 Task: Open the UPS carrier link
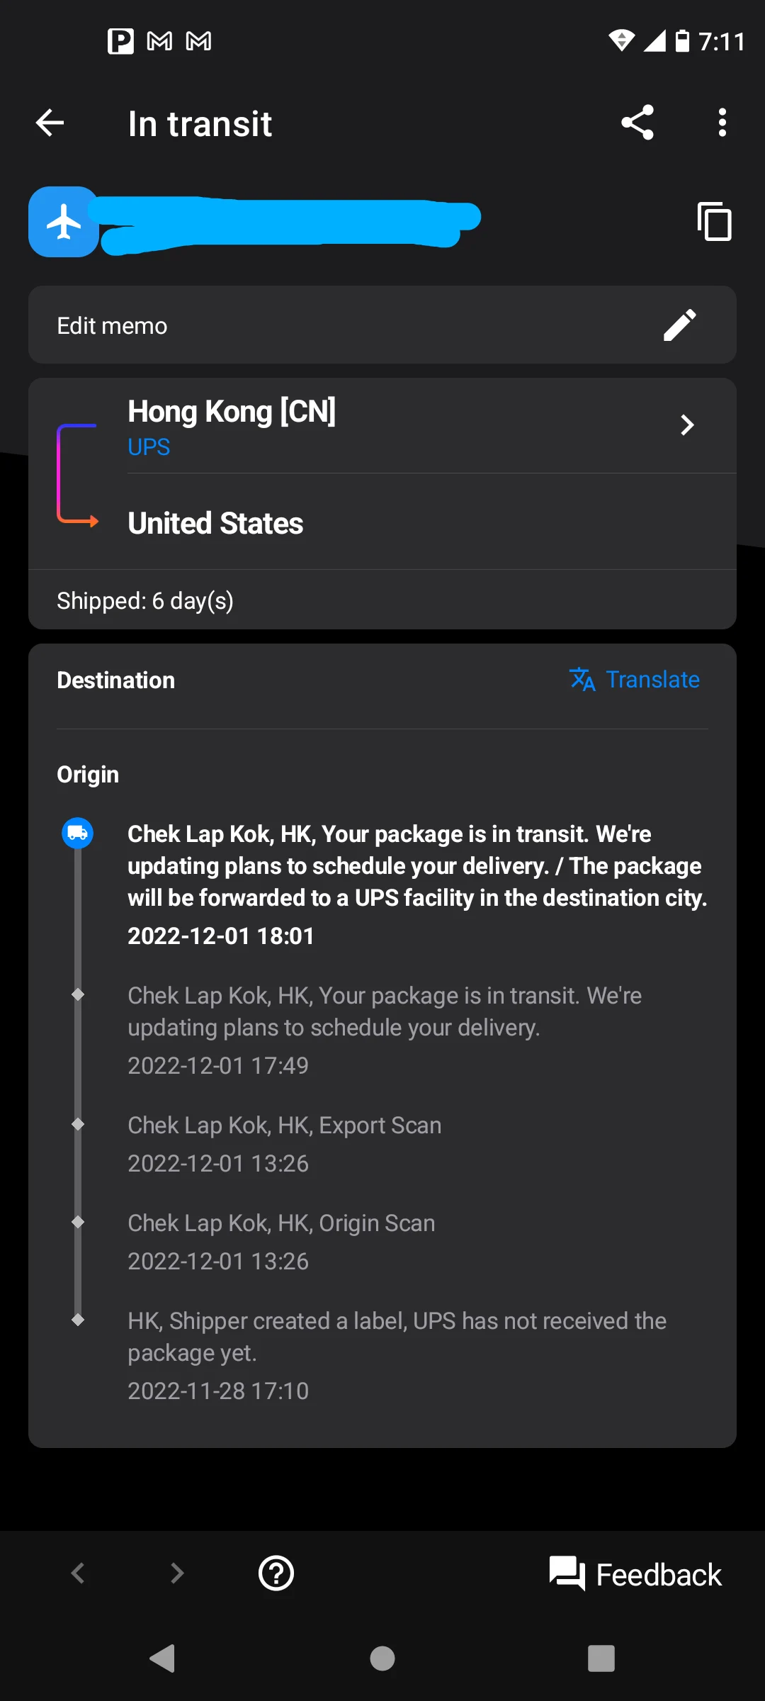click(149, 447)
